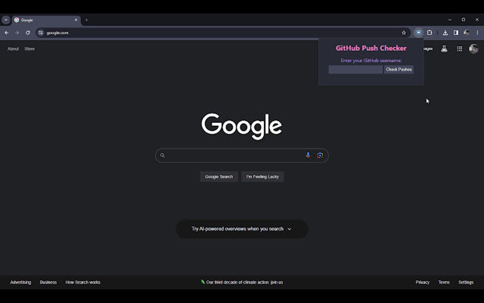Open the Chrome three-dot menu
Image resolution: width=484 pixels, height=303 pixels.
pyautogui.click(x=477, y=32)
